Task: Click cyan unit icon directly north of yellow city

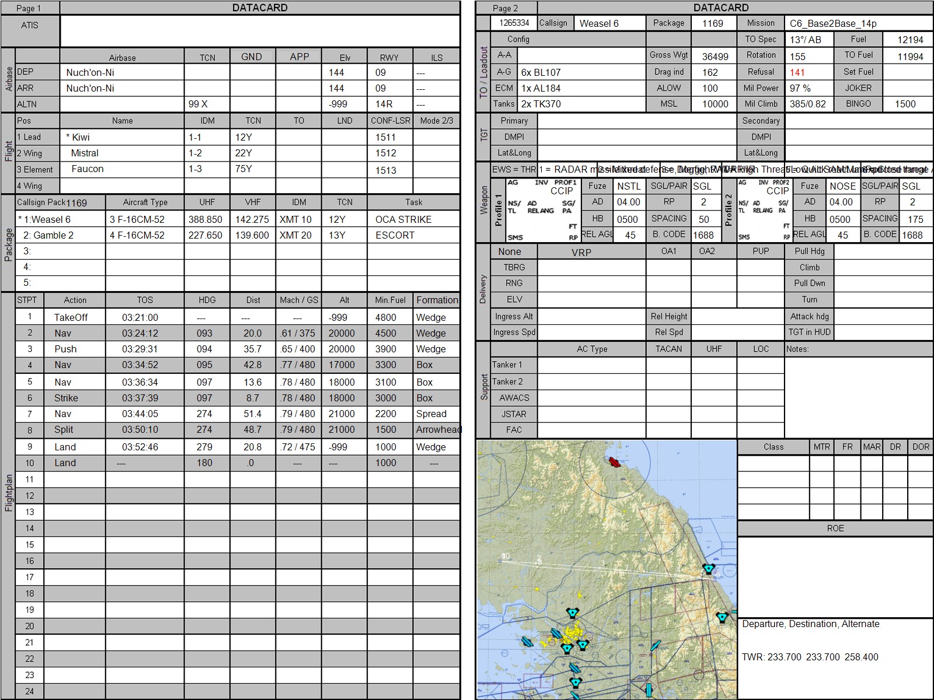Action: click(x=573, y=613)
